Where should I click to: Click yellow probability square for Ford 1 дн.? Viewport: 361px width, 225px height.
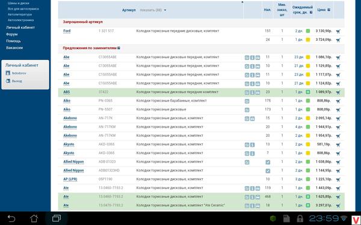point(308,40)
